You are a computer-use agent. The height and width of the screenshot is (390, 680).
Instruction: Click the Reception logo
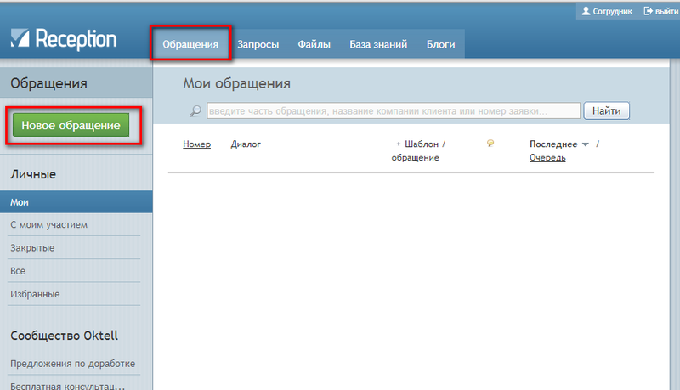[64, 39]
